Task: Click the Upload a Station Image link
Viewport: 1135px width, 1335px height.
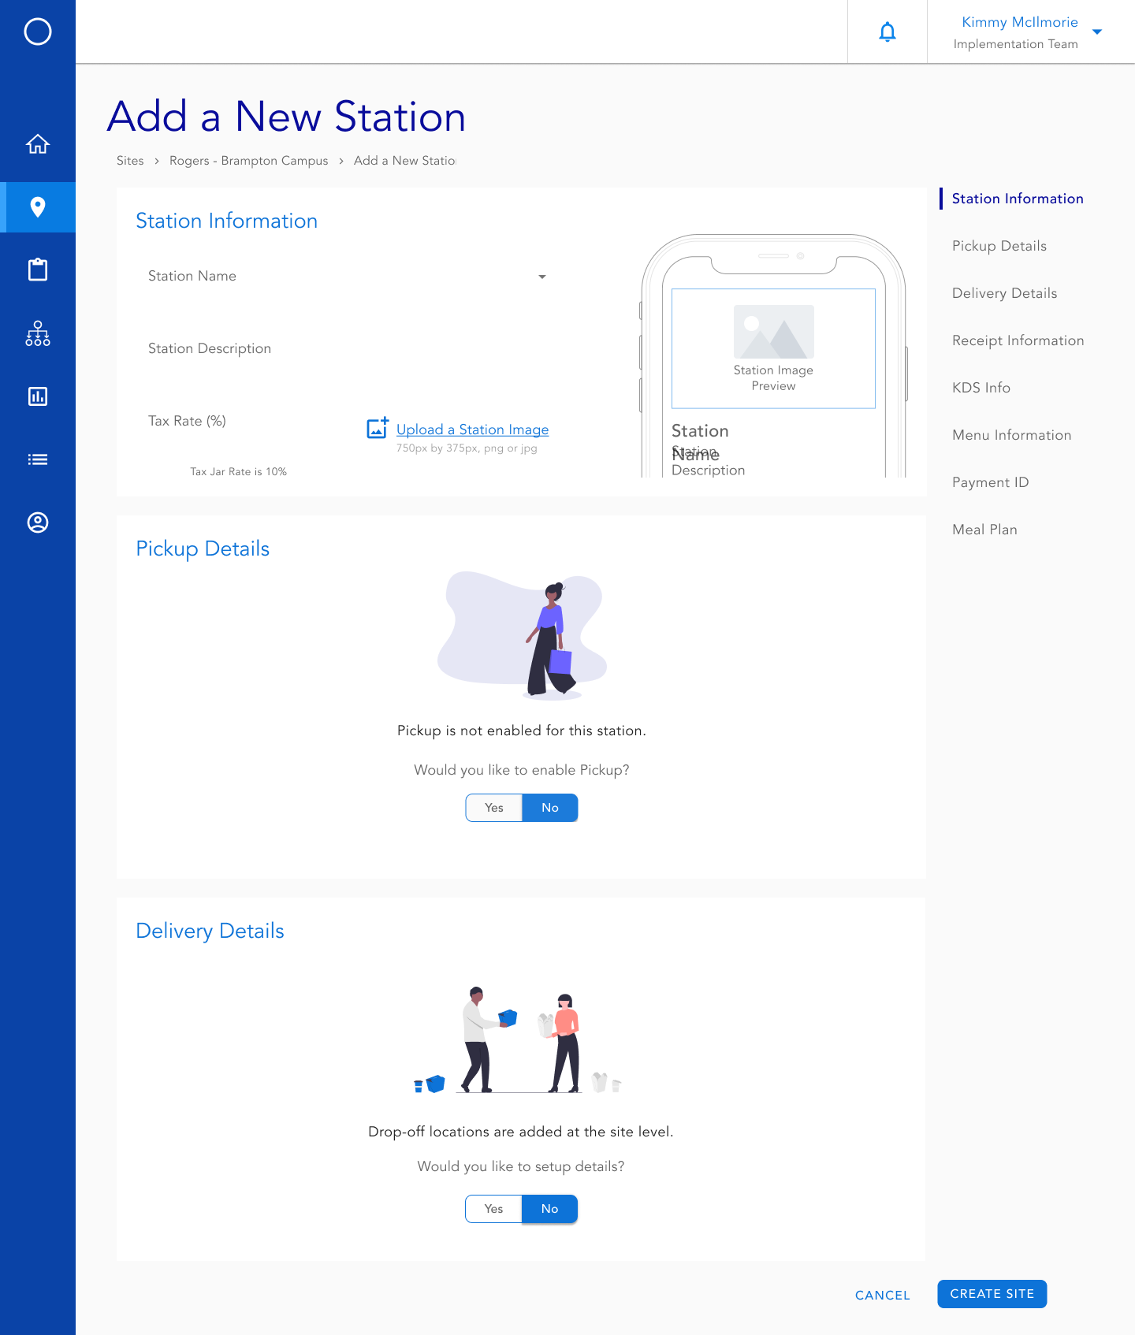Action: coord(473,430)
